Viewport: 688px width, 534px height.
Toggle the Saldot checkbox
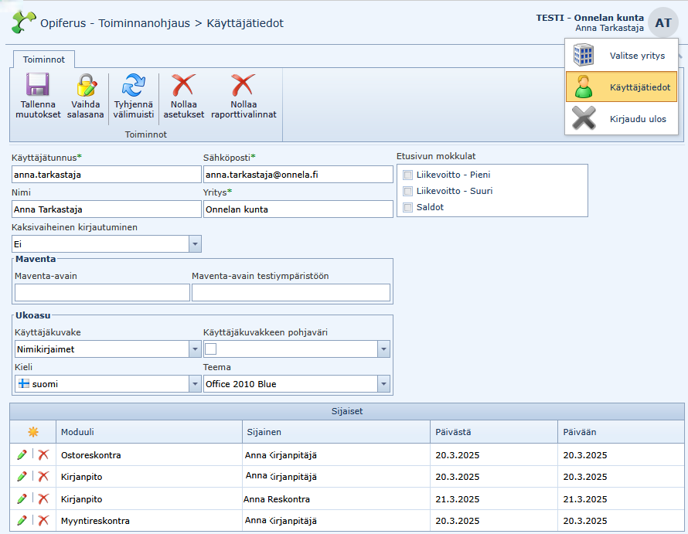point(407,208)
